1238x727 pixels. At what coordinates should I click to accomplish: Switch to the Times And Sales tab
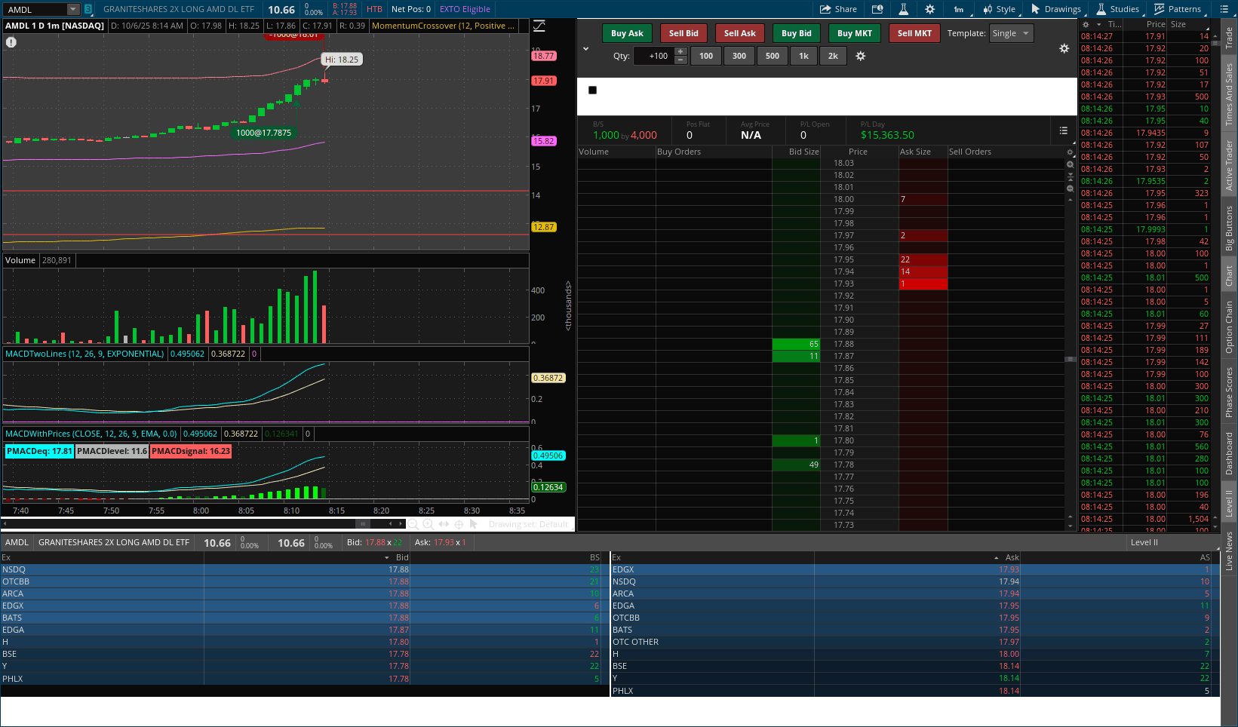1229,94
